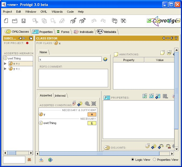Click the remove all siblings from disjoints icon

[x=168, y=146]
